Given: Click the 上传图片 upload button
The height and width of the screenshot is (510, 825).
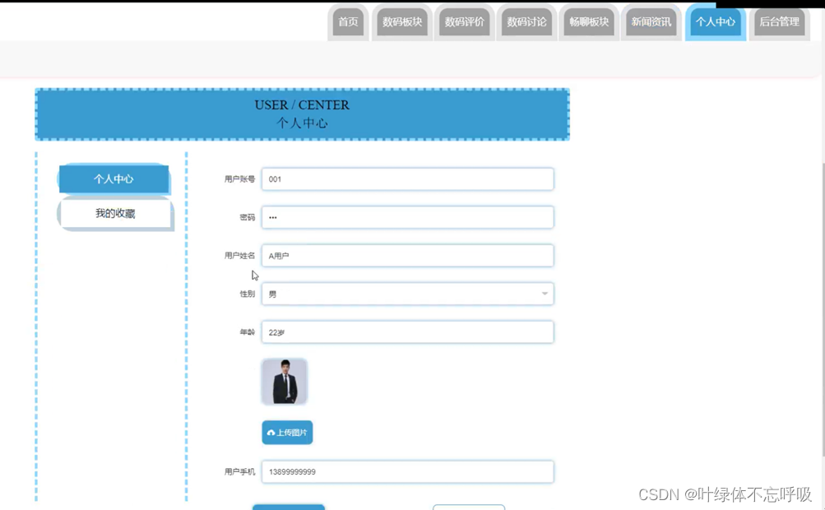Looking at the screenshot, I should click(x=287, y=433).
